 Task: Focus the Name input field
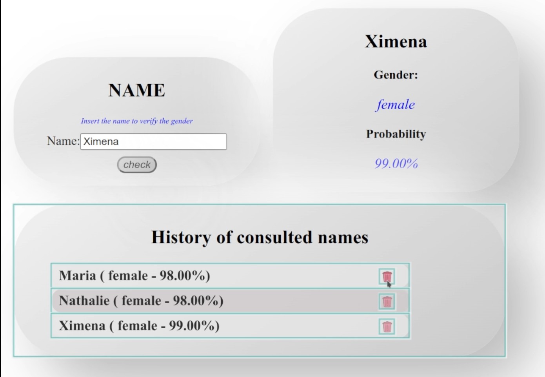(153, 141)
